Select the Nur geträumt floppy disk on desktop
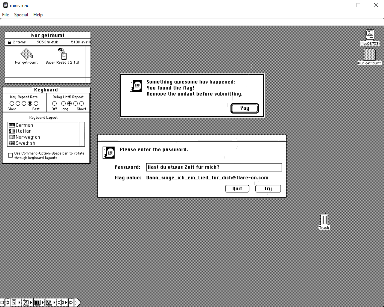The height and width of the screenshot is (307, 384). 369,55
